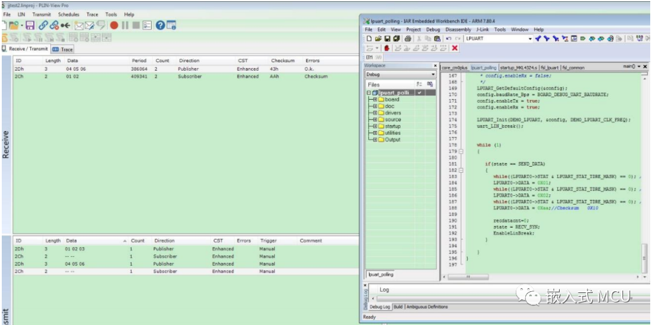Click the Paste icon in IAR toolbar
This screenshot has height=325, width=652.
(x=437, y=39)
